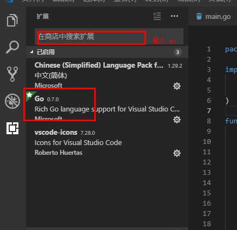Open the Explorer files view

[x=12, y=20]
